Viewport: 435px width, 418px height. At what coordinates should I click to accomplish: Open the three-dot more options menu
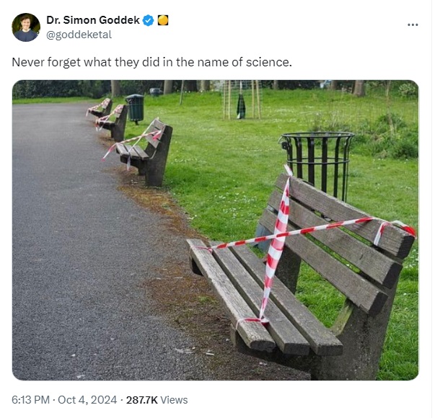[x=413, y=25]
